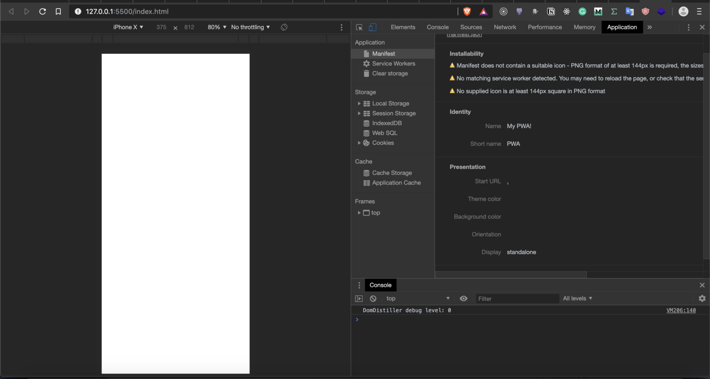Select Service Workers in the sidebar
The image size is (710, 379).
[x=394, y=63]
